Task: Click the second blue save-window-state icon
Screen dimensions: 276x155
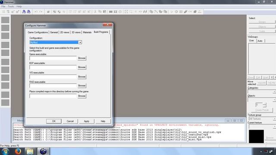Action: tap(29, 12)
